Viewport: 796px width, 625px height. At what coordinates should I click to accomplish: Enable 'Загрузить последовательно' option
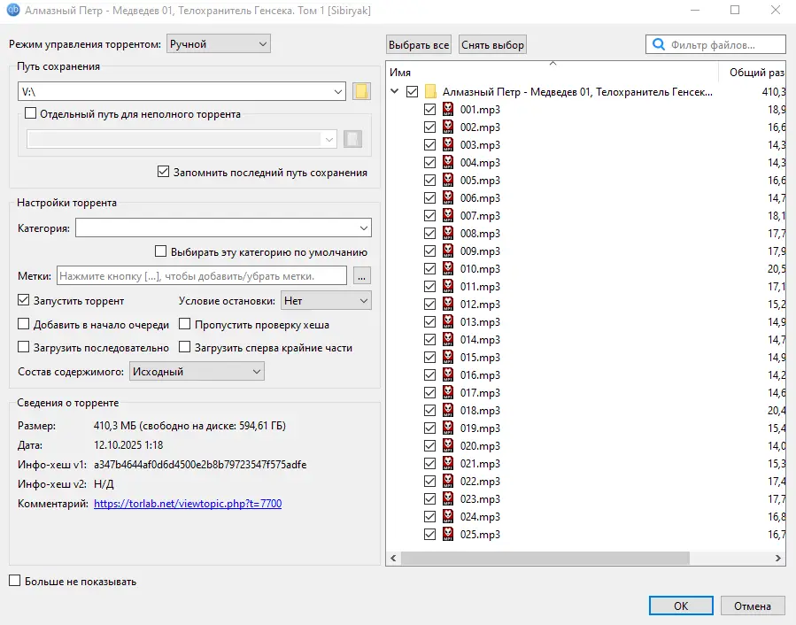tap(24, 348)
